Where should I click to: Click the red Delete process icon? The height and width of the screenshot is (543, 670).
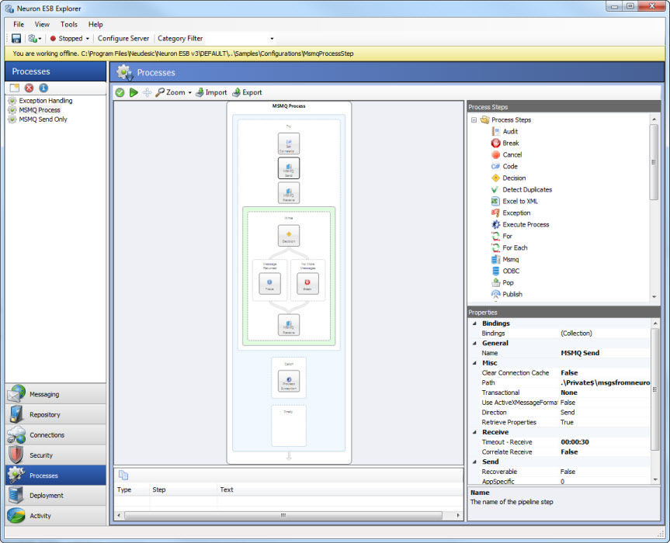coord(29,88)
